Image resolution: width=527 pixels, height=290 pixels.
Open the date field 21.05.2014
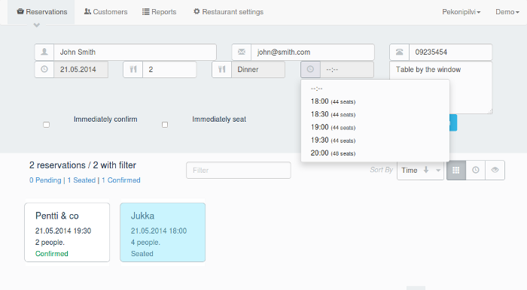tap(81, 69)
